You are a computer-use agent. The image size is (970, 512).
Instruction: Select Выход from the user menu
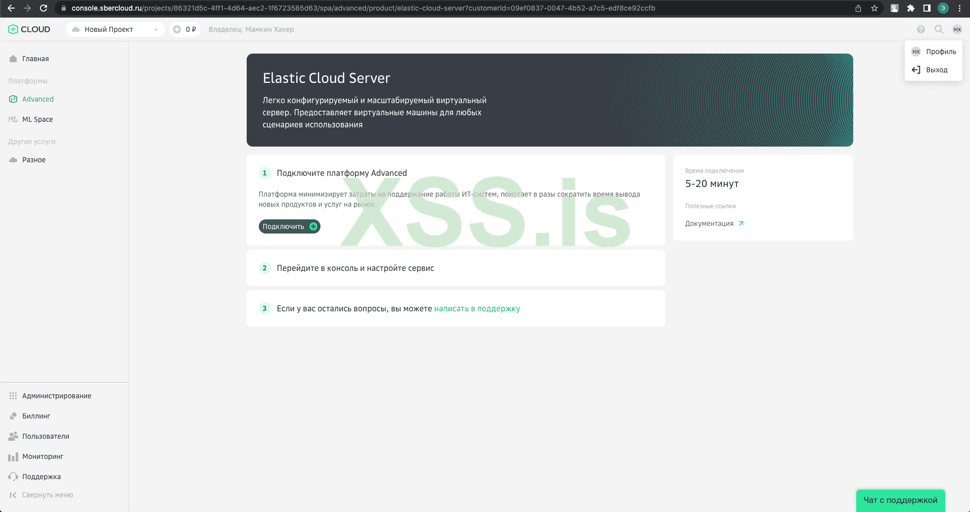[934, 70]
